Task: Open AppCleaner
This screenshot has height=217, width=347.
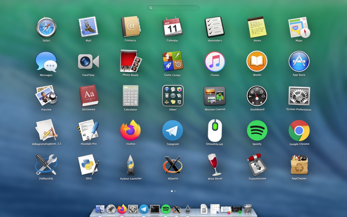Action: [x=299, y=165]
